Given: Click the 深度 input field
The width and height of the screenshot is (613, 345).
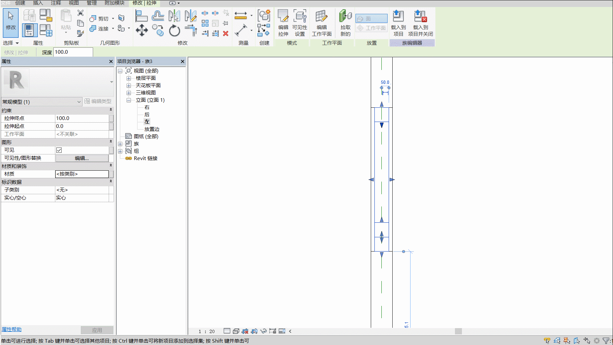Looking at the screenshot, I should click(73, 52).
